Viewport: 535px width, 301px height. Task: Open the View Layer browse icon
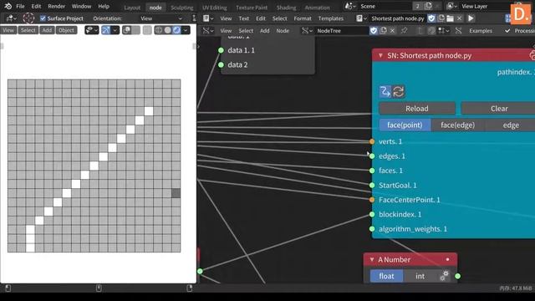coord(452,6)
